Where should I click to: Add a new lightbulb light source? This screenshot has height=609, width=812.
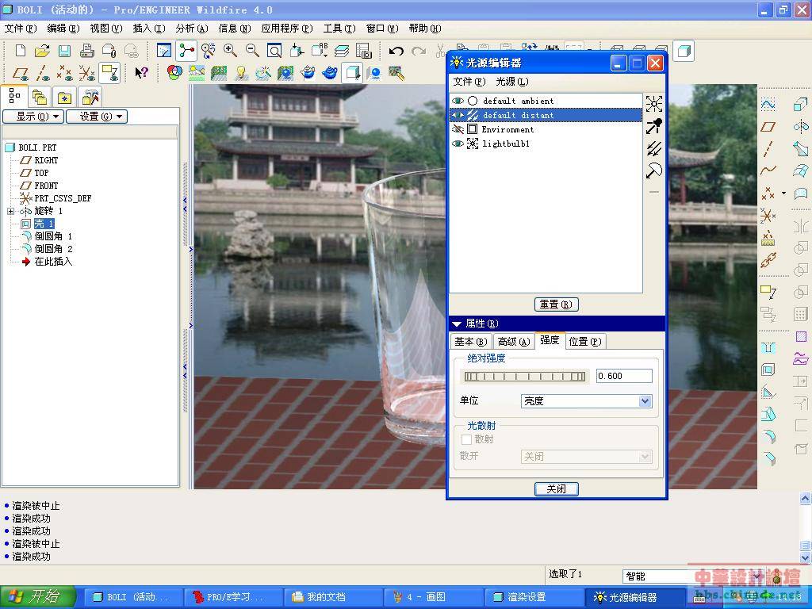653,104
